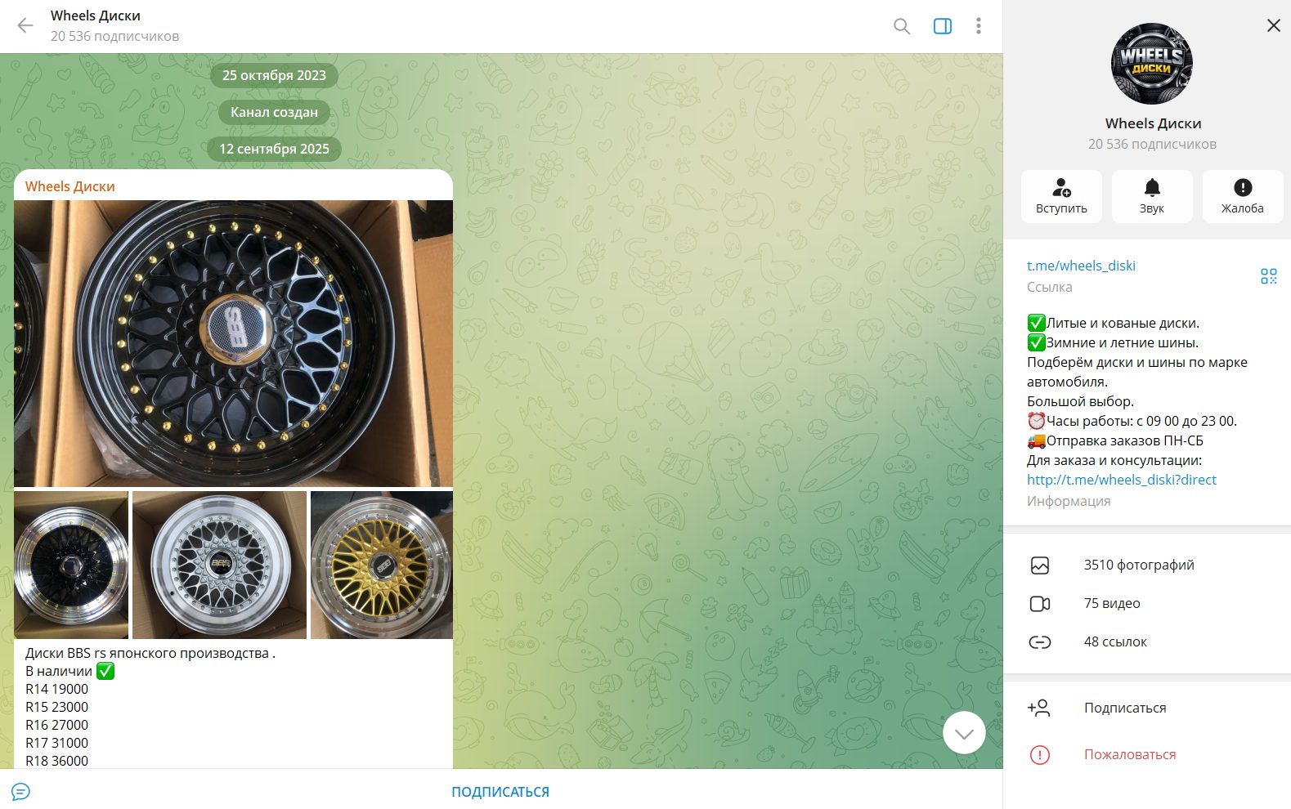
Task: Open the 3510 фотографий media section
Action: pyautogui.click(x=1138, y=565)
